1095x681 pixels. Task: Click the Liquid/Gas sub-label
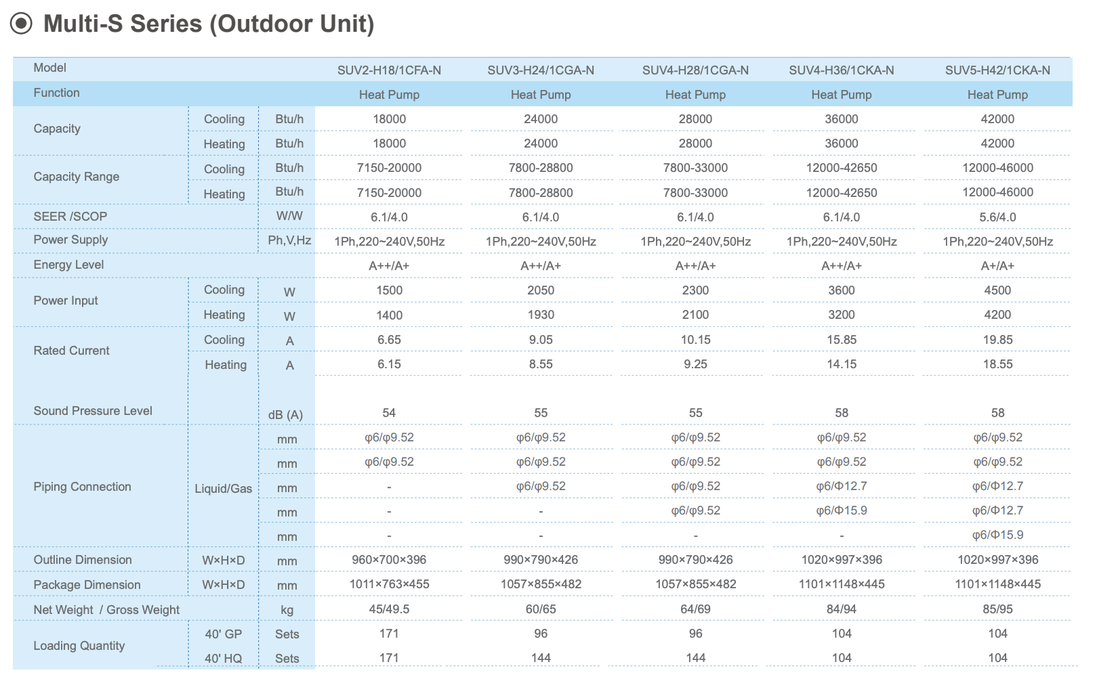coord(223,489)
